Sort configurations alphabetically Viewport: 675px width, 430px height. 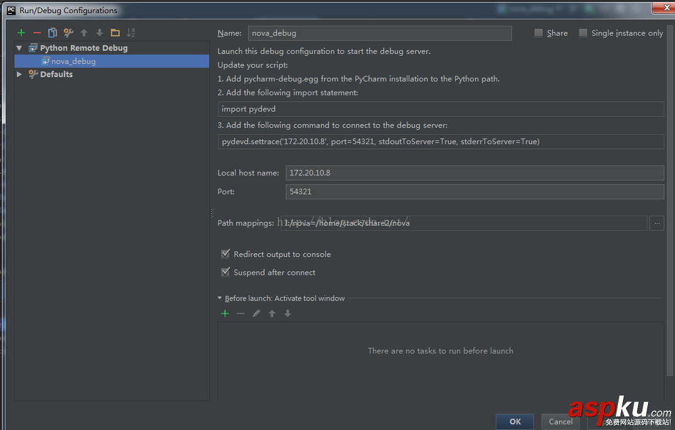[130, 32]
